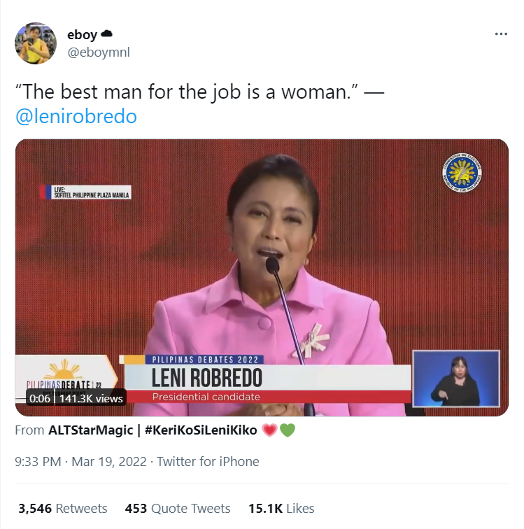Click the pink heart emoji after #KeriKoSiLeniKiko
The height and width of the screenshot is (529, 524).
[269, 430]
